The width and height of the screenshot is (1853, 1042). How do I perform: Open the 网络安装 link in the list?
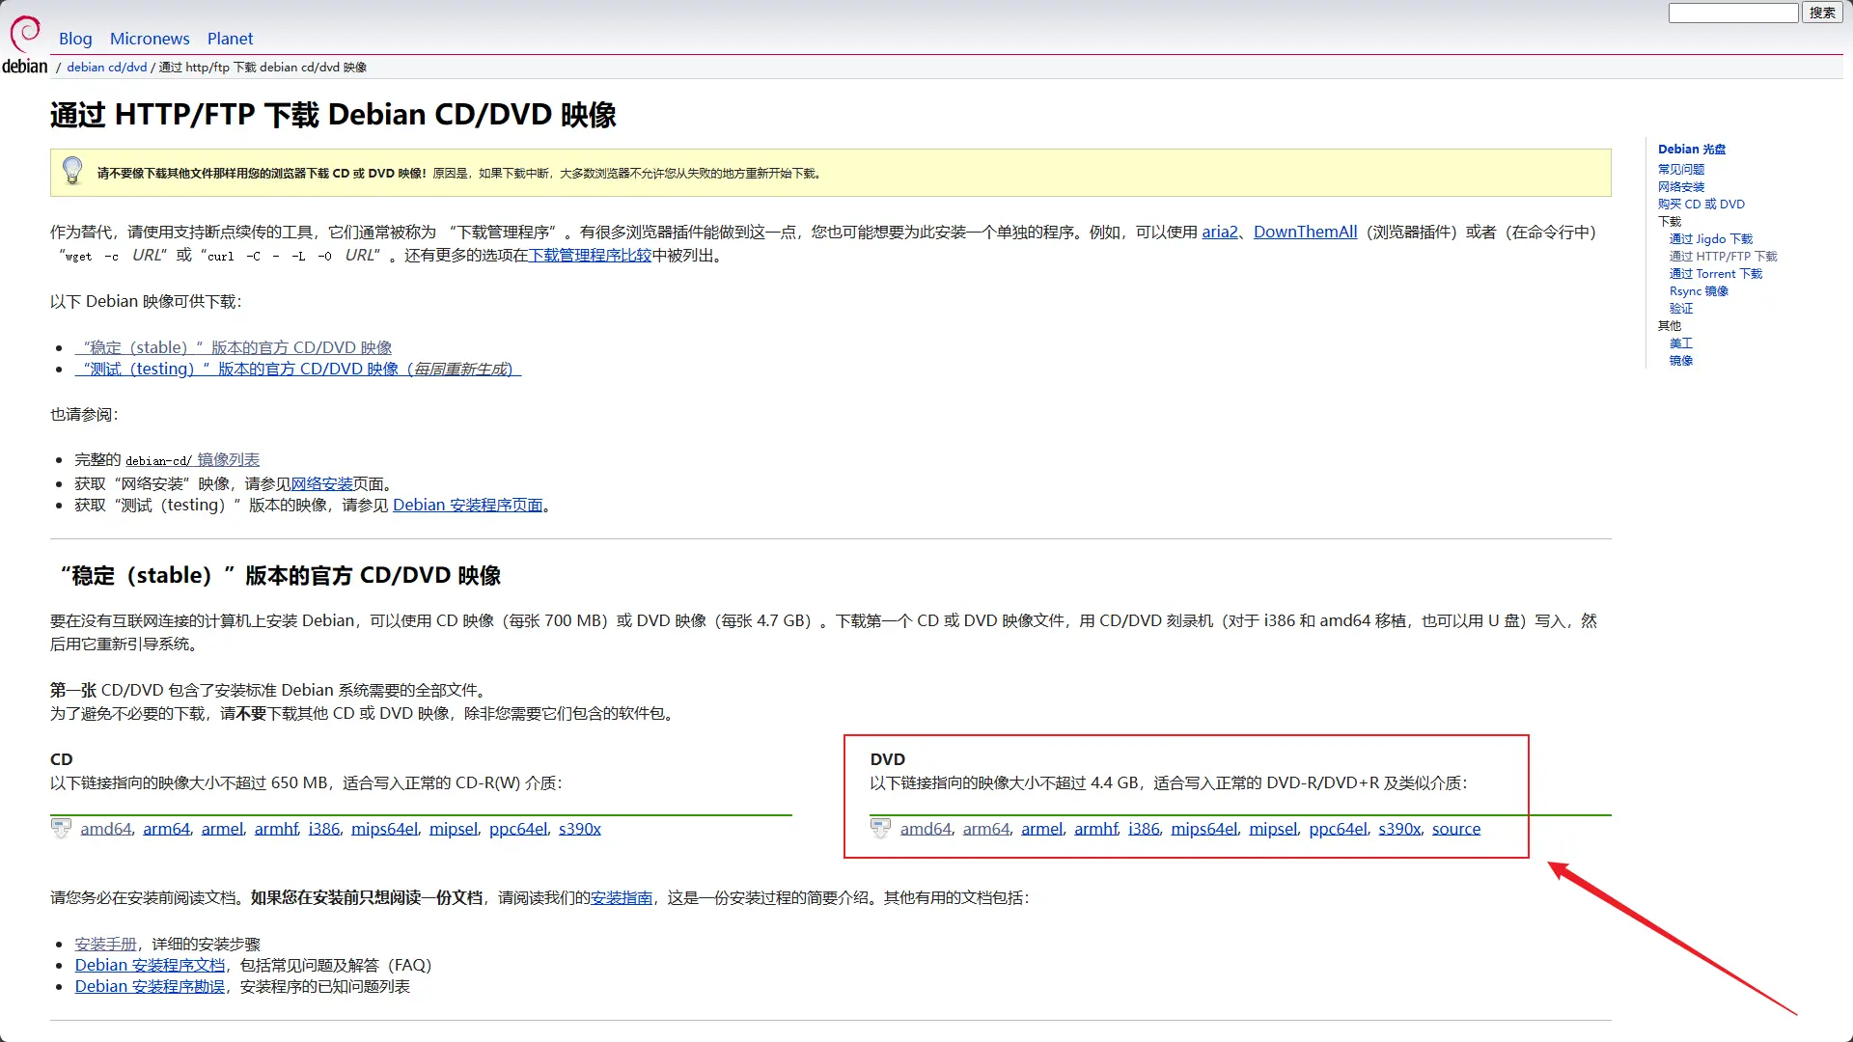321,484
